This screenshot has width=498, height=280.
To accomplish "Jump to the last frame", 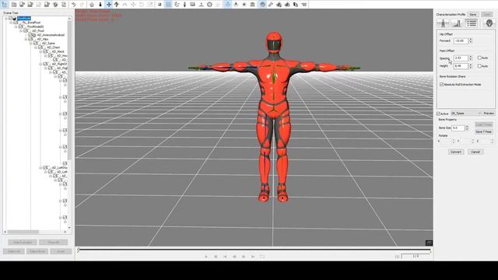I will (253, 257).
